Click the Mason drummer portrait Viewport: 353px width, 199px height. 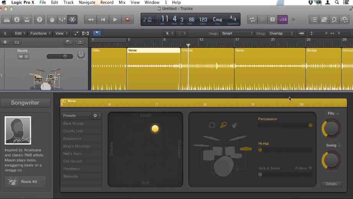pyautogui.click(x=18, y=130)
